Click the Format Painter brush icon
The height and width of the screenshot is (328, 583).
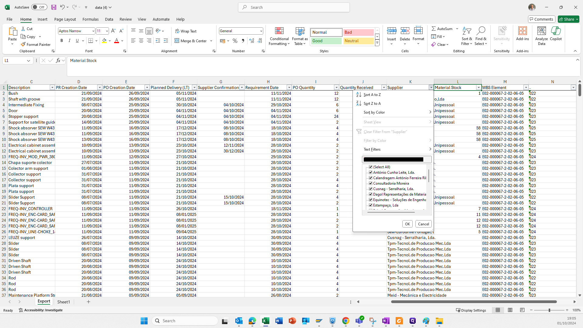[23, 44]
